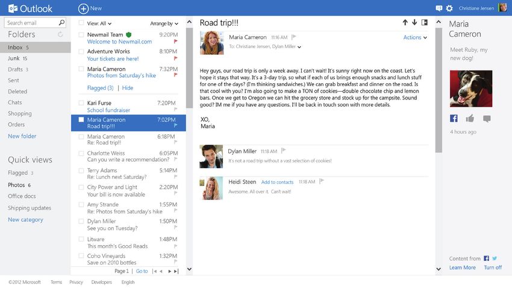Click reading pane scroll down arrow
This screenshot has width=512, height=288.
[439, 269]
